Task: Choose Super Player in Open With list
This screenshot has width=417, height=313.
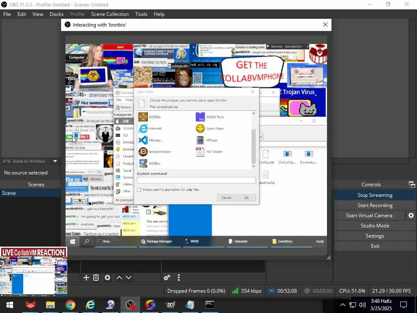Action: 210,128
